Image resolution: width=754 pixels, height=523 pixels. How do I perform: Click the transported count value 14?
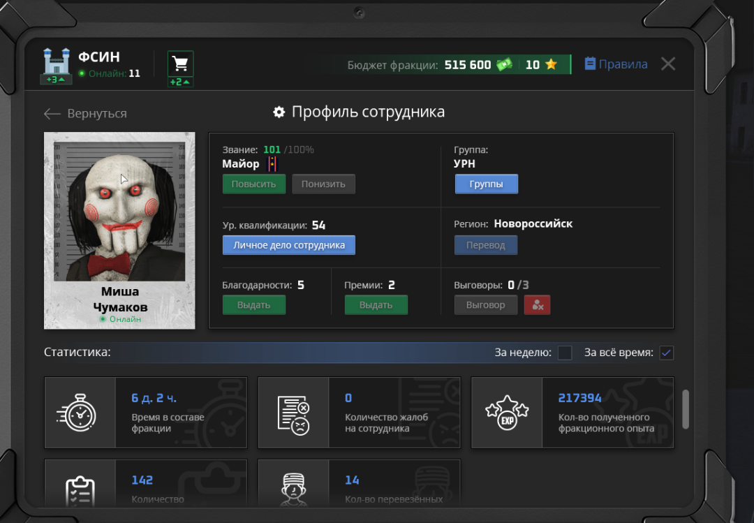click(x=352, y=480)
